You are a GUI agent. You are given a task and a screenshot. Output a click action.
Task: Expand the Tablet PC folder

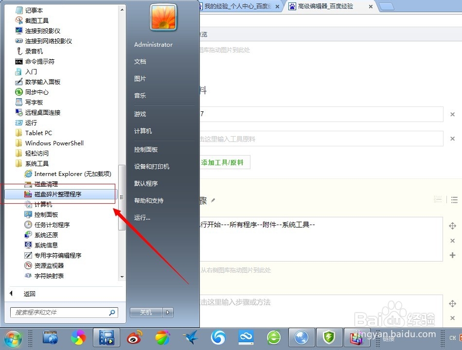pos(34,133)
